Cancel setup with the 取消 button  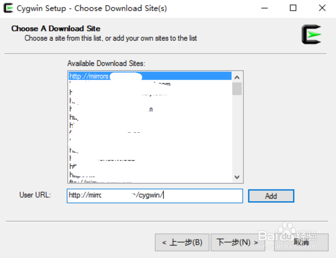[301, 242]
